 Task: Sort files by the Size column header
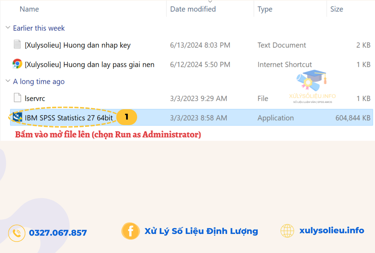point(336,9)
